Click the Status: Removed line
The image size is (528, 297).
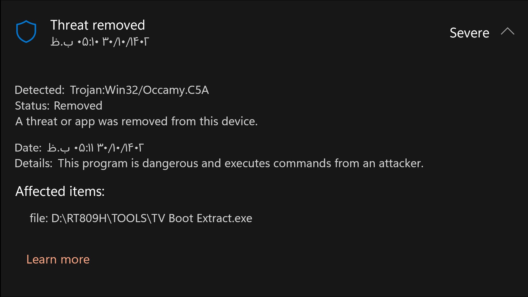(x=59, y=106)
